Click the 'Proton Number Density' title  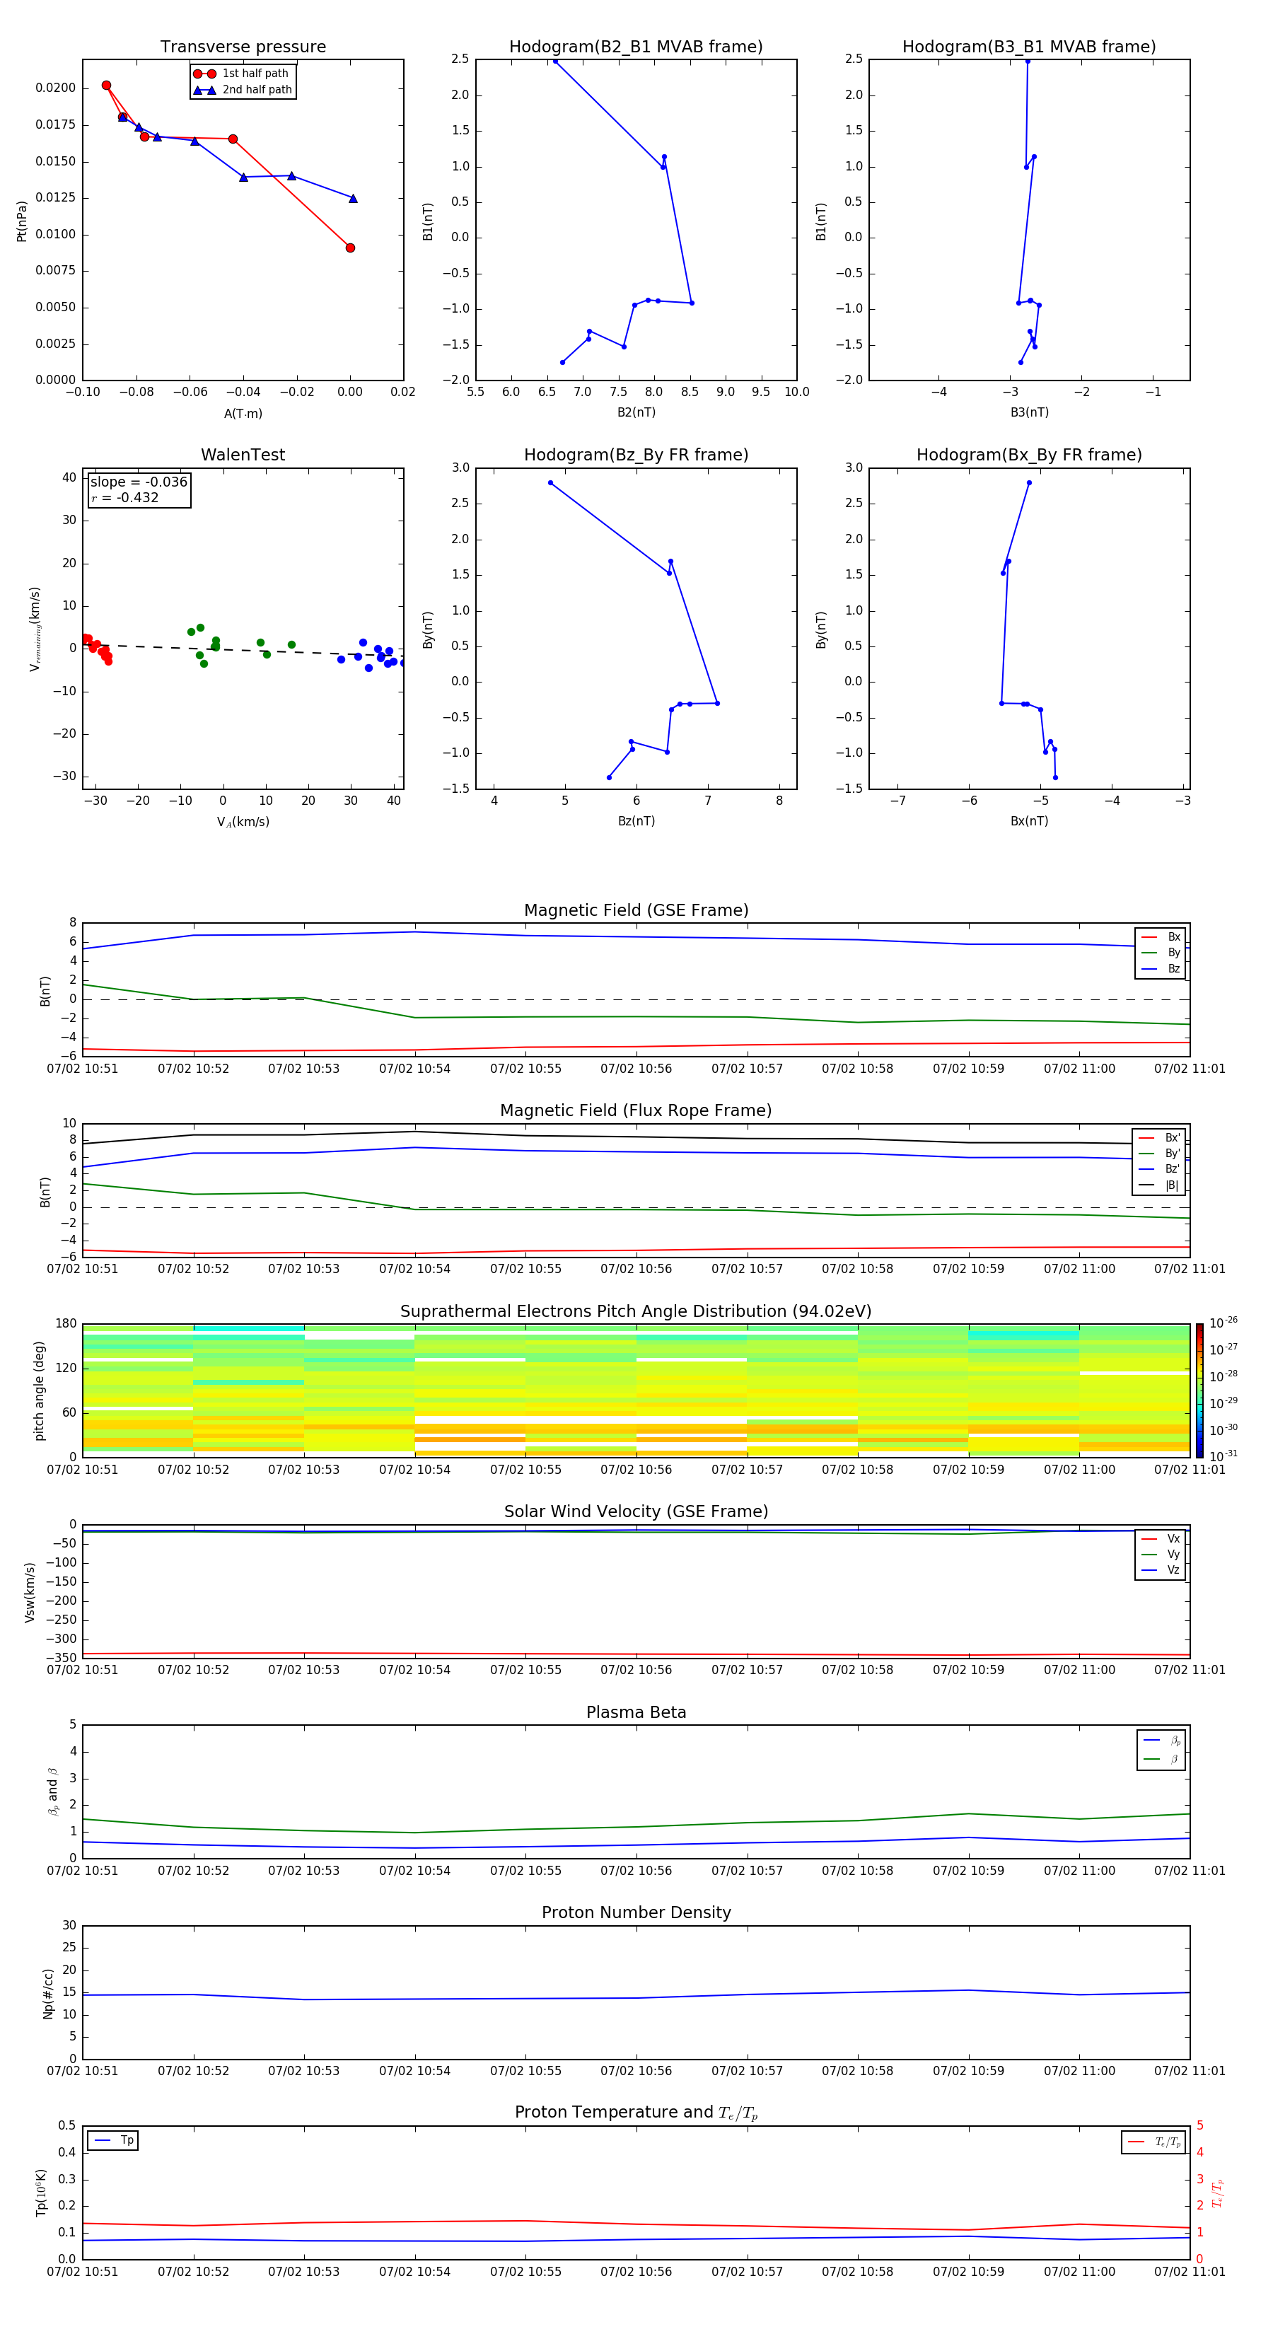[x=636, y=1912]
